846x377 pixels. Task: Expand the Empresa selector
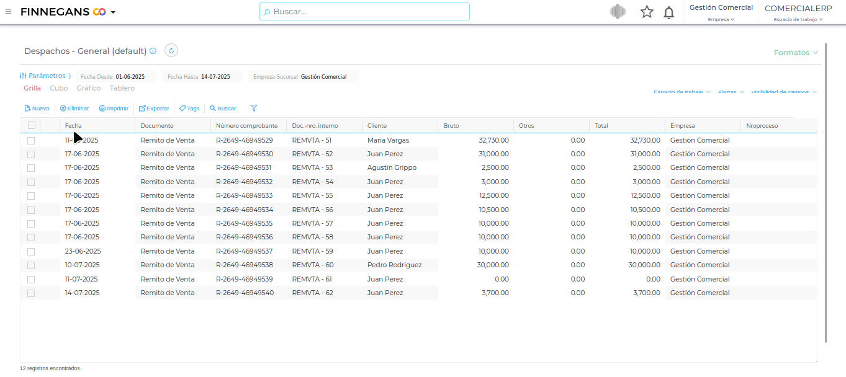(x=721, y=19)
